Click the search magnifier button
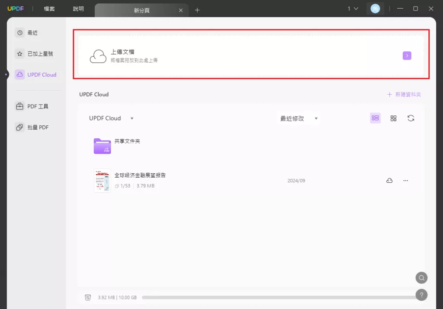 click(421, 278)
